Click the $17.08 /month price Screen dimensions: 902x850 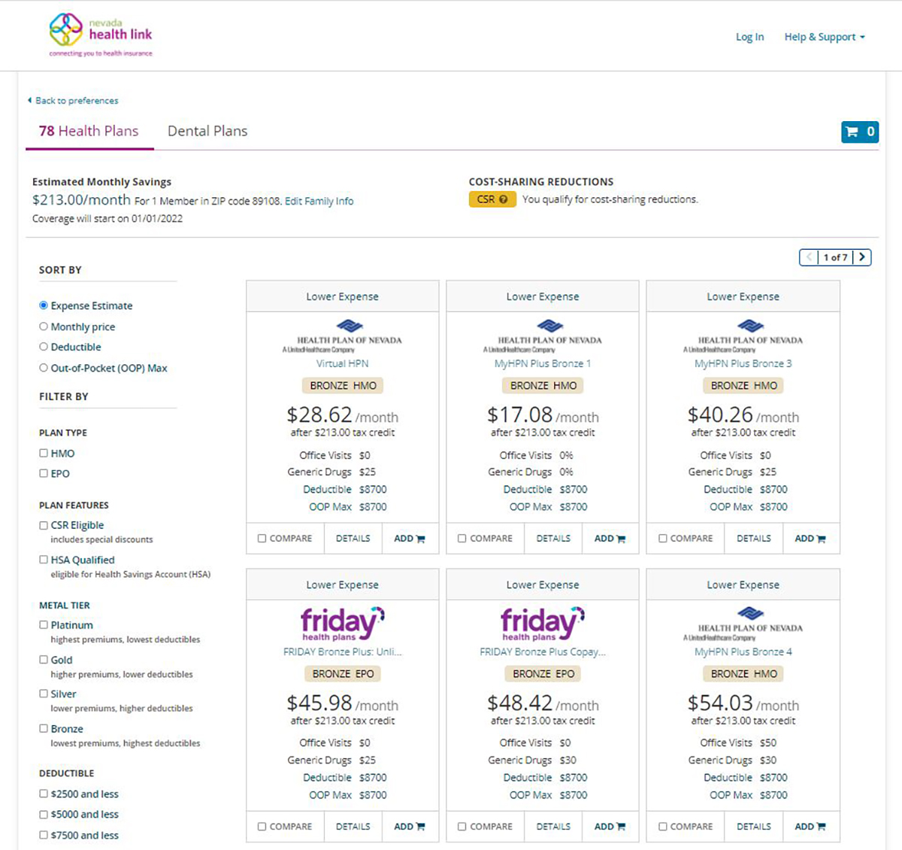coord(543,415)
